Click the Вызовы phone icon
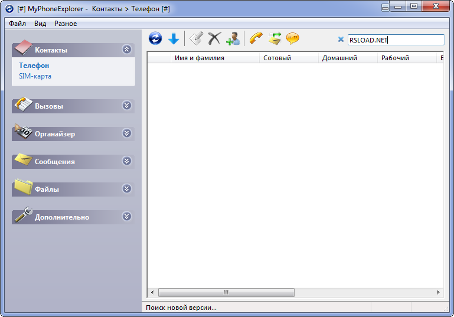The image size is (454, 317). click(x=24, y=104)
